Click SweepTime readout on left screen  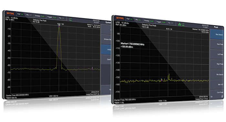tap(93, 94)
